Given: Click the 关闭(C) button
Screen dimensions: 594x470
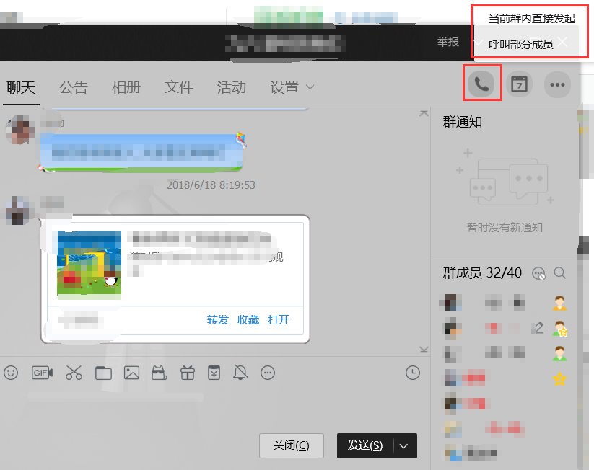Looking at the screenshot, I should point(291,445).
